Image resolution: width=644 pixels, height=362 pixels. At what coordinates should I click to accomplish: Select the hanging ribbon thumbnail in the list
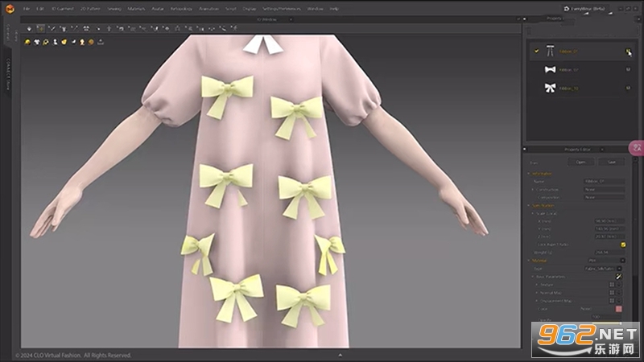[550, 51]
